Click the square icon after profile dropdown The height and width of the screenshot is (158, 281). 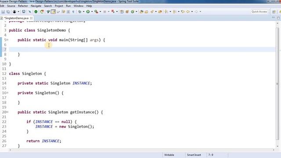[24, 12]
